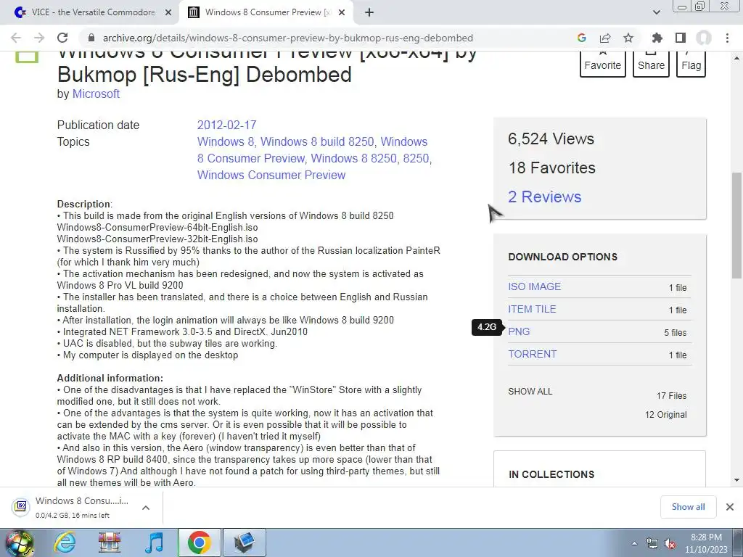Image resolution: width=743 pixels, height=557 pixels.
Task: Click Show all downloads button
Action: tap(688, 507)
